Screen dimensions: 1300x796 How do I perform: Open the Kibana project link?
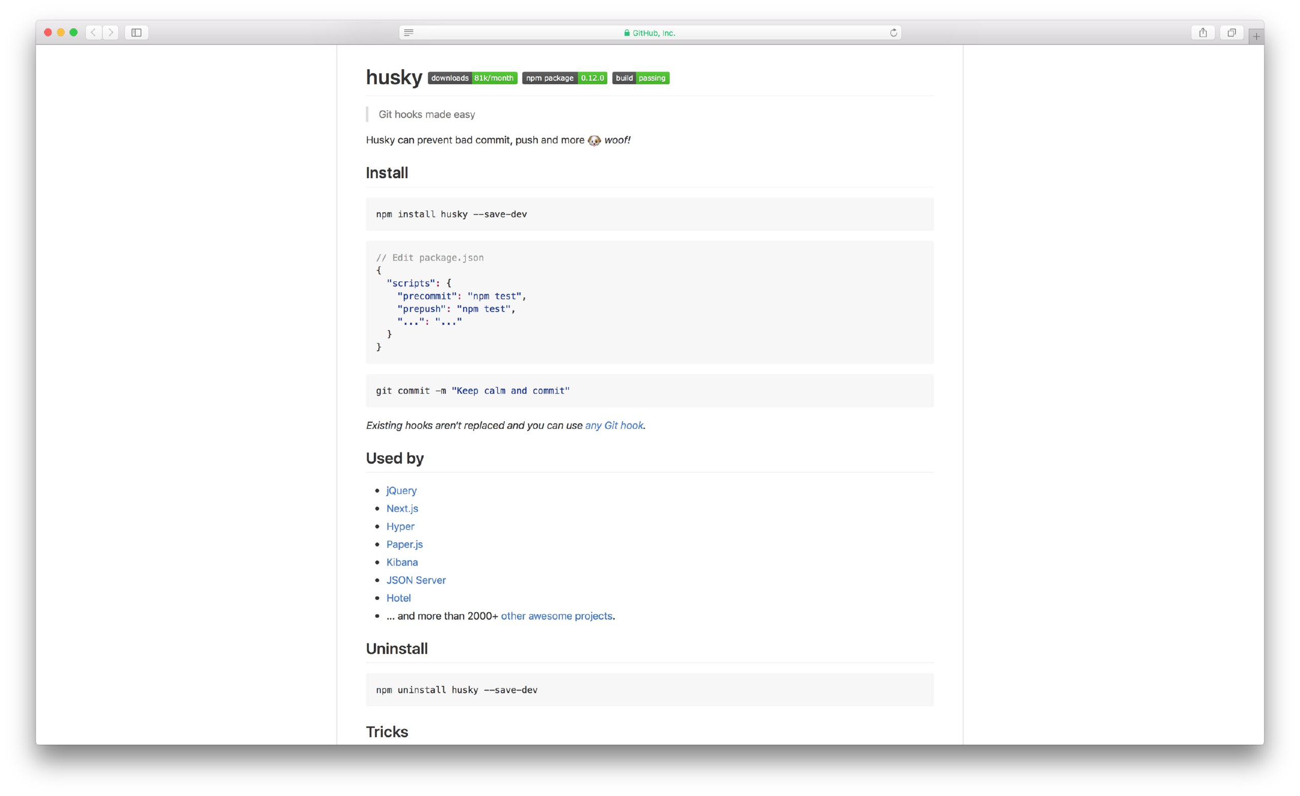pos(402,562)
